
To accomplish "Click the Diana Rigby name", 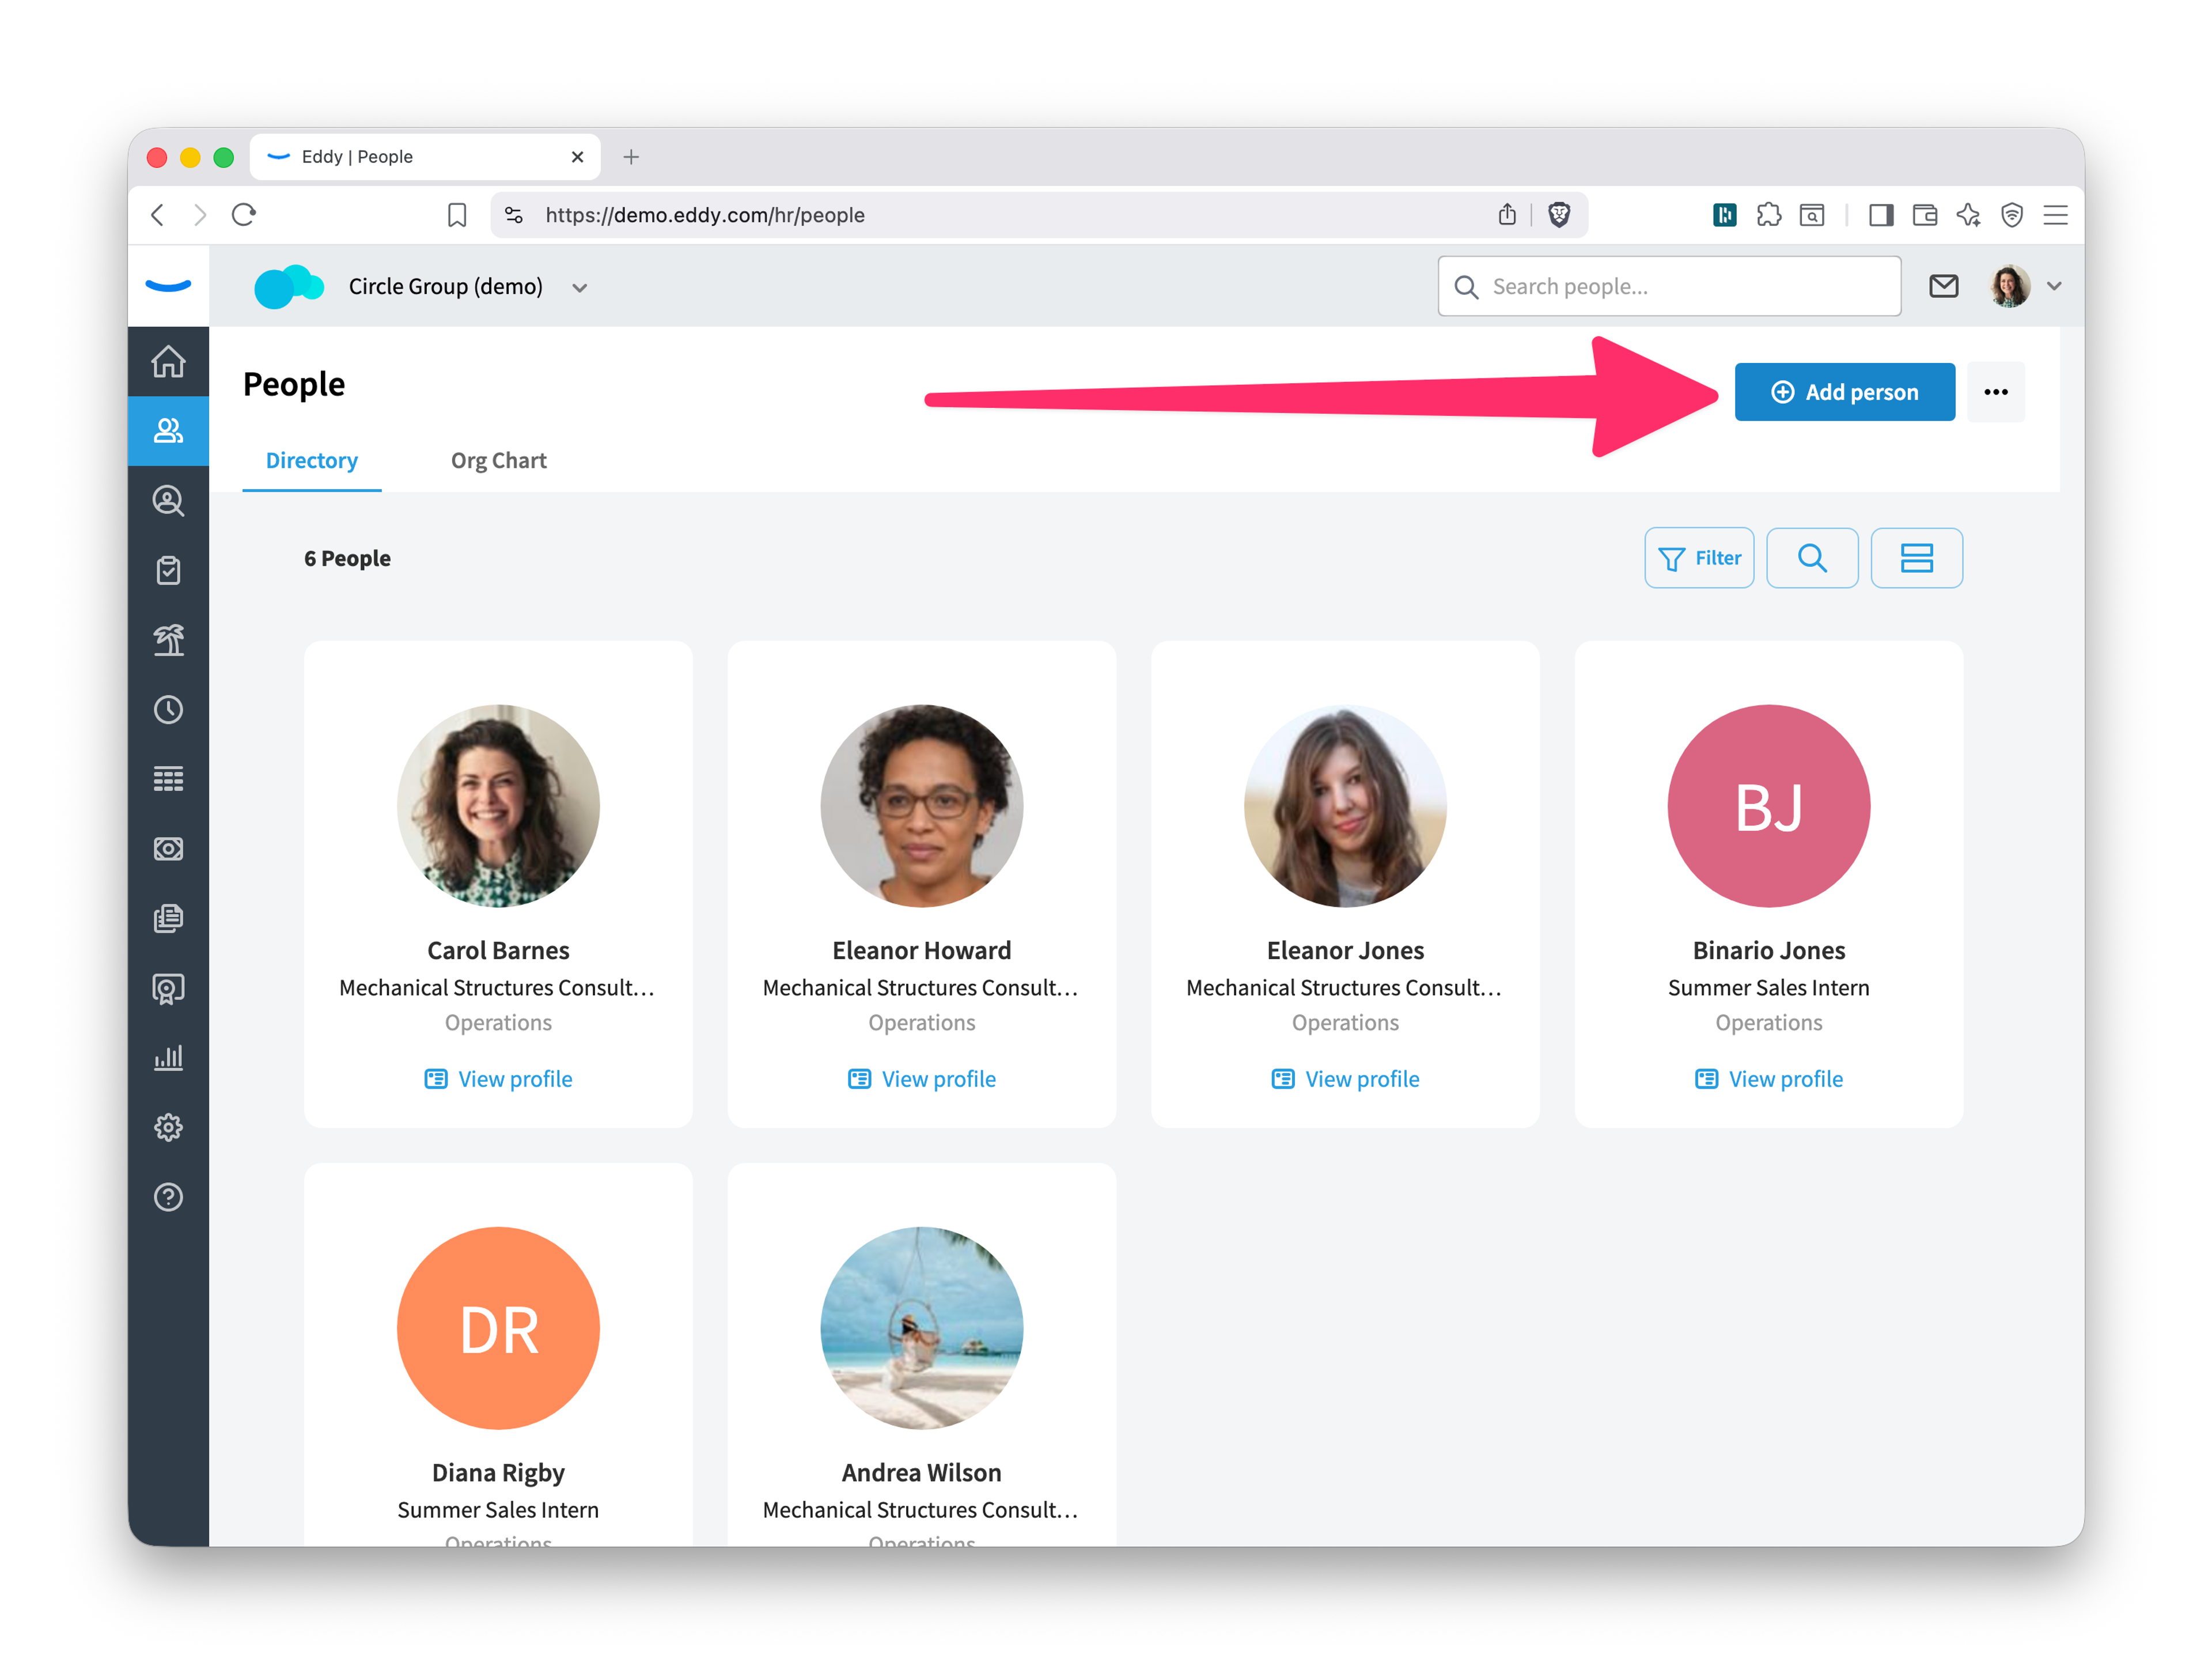I will pyautogui.click(x=498, y=1473).
